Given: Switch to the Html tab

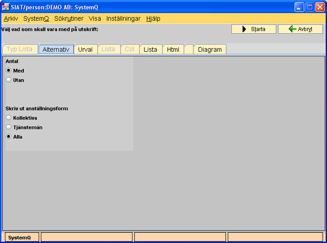Looking at the screenshot, I should [x=173, y=50].
